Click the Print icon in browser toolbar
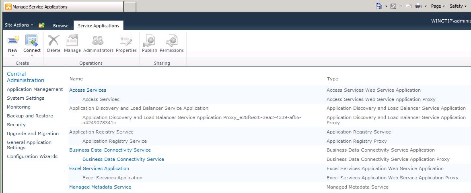The height and width of the screenshot is (193, 471). [x=418, y=6]
